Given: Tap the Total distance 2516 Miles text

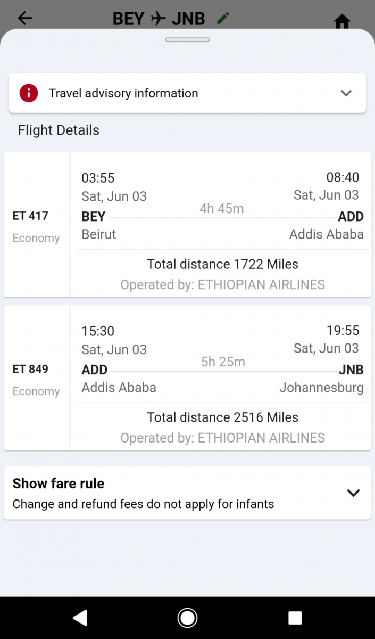Looking at the screenshot, I should click(x=222, y=417).
